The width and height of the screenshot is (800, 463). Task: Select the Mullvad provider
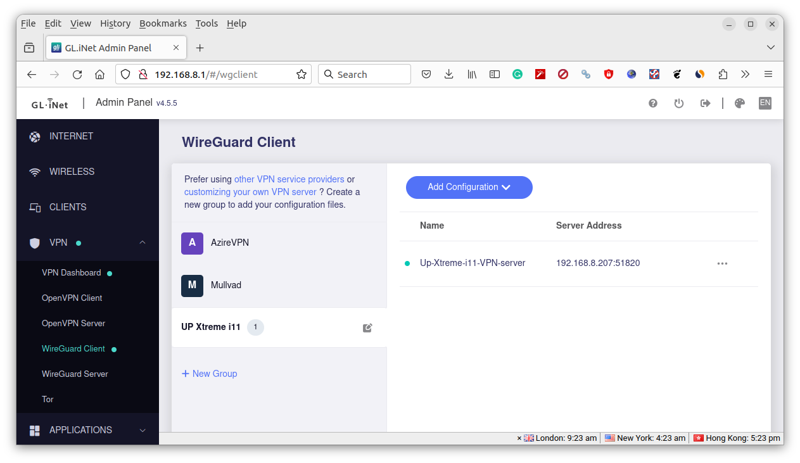(x=279, y=286)
